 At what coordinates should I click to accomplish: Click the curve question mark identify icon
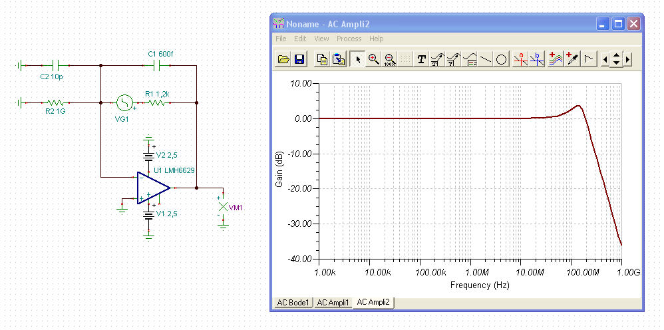[x=453, y=59]
